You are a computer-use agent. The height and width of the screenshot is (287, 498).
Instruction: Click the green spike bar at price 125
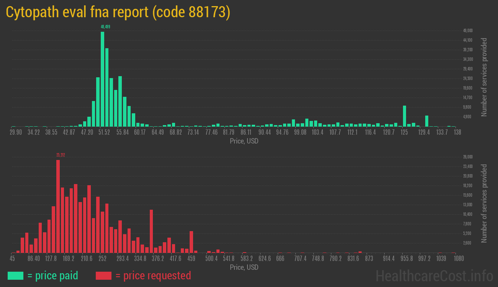[x=405, y=116]
